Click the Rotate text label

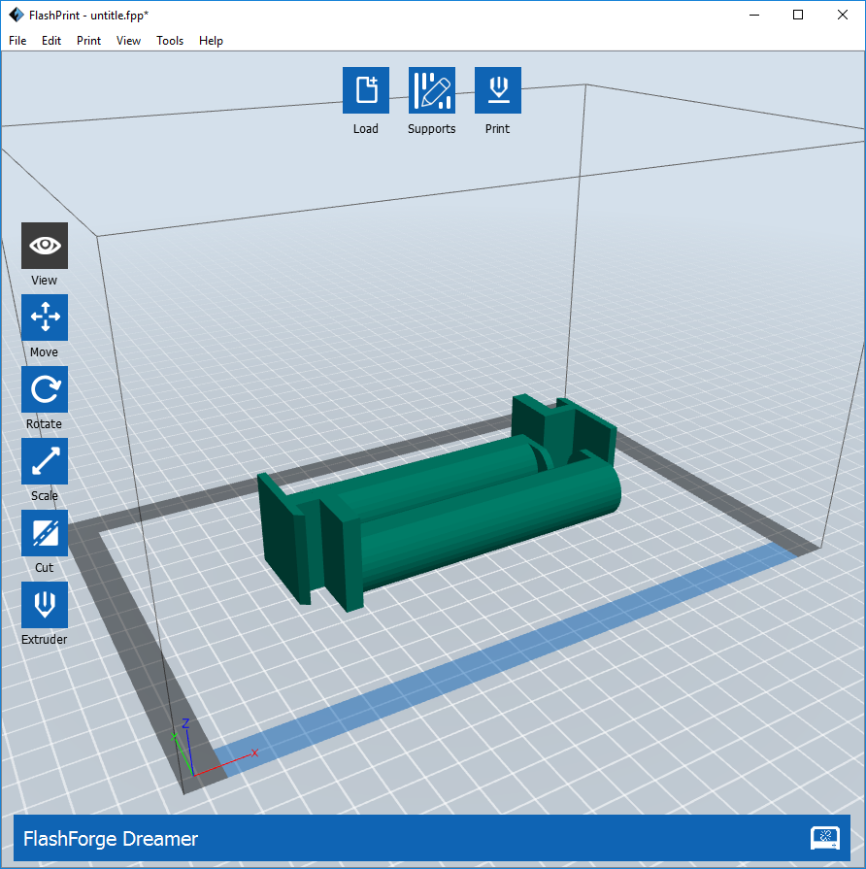45,424
